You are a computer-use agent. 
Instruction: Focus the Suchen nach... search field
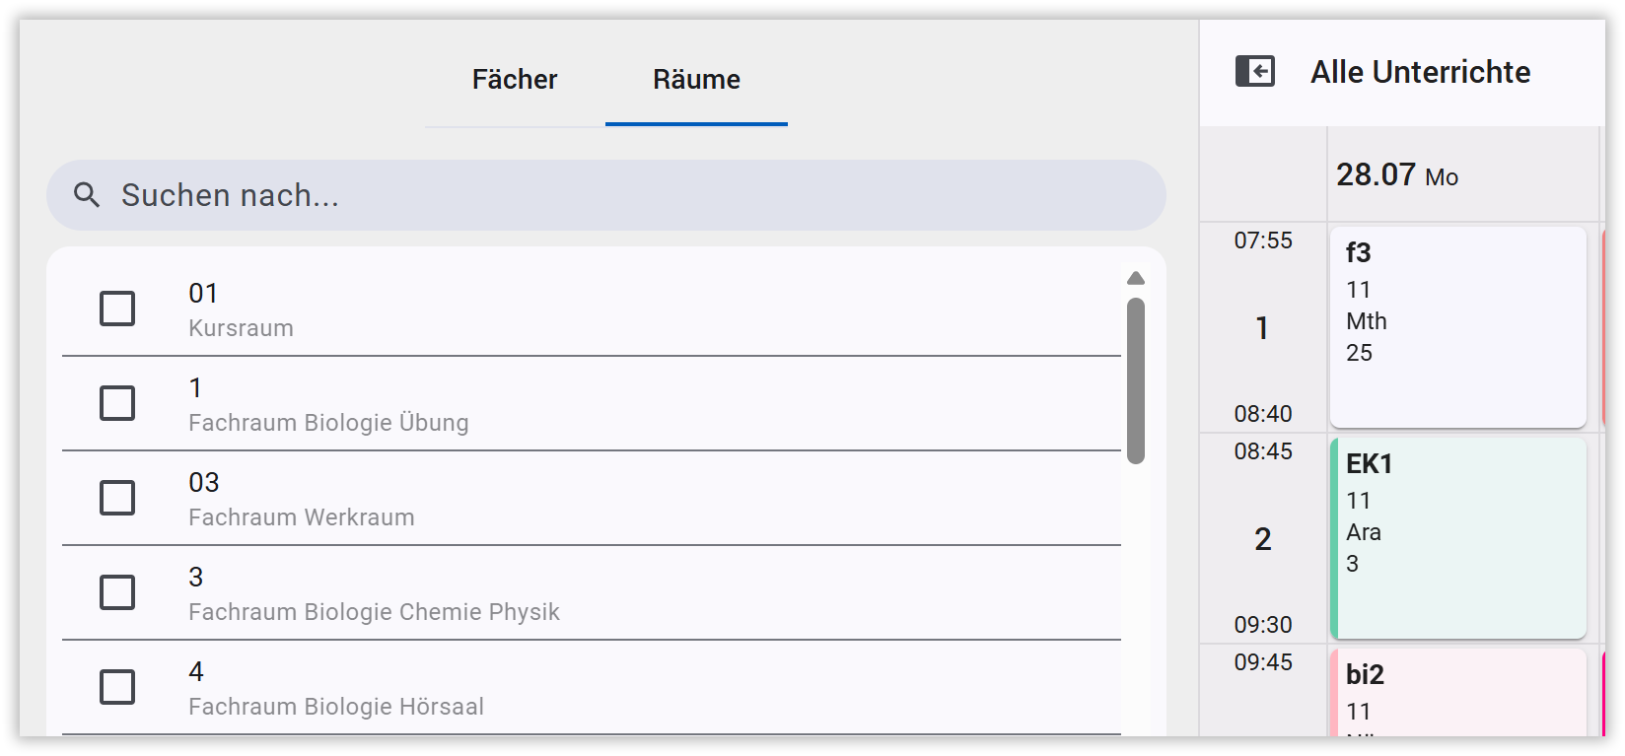(605, 195)
